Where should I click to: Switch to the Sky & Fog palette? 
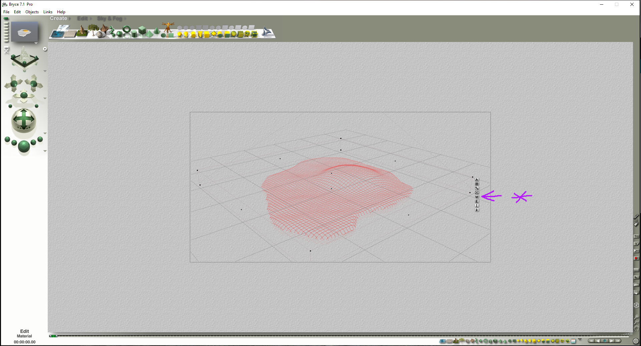110,19
